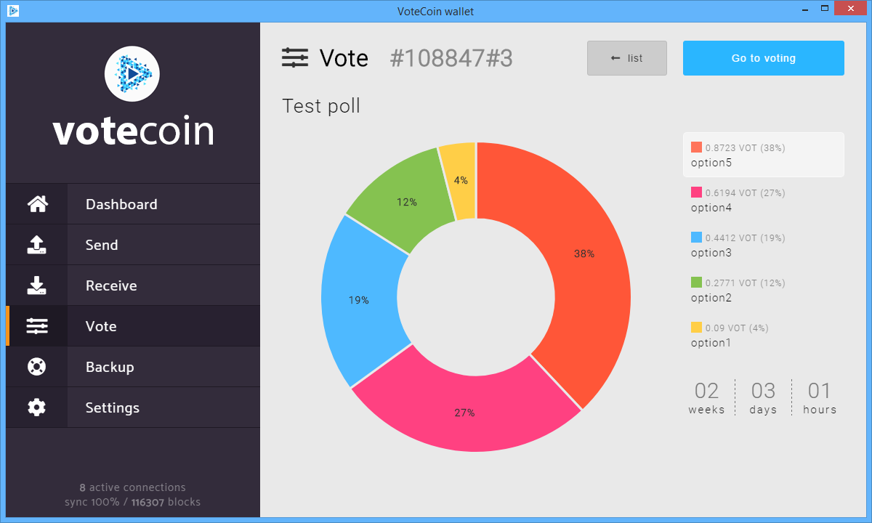This screenshot has height=523, width=872.
Task: Return to the poll list
Action: pyautogui.click(x=627, y=58)
